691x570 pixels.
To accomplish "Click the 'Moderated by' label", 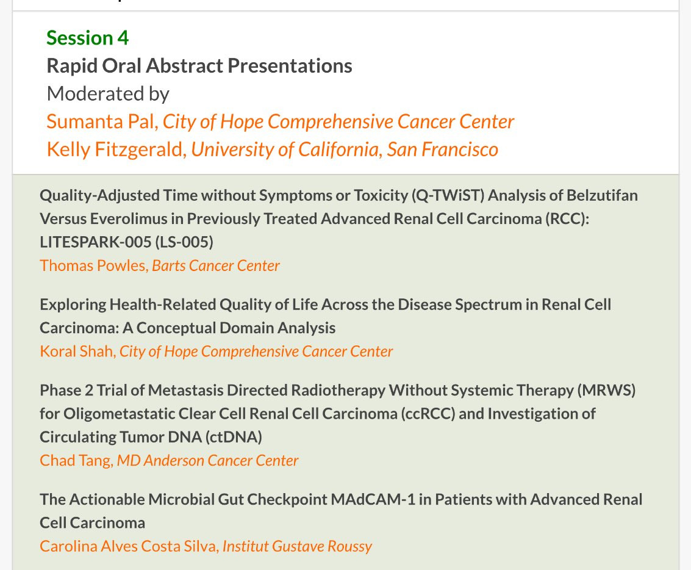I will [x=108, y=94].
